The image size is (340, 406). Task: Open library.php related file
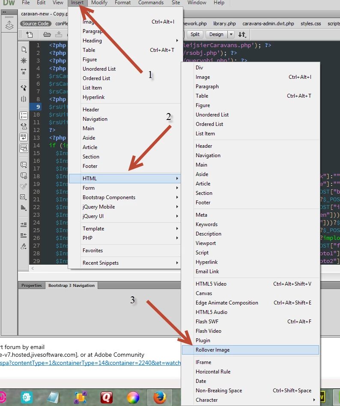point(224,24)
